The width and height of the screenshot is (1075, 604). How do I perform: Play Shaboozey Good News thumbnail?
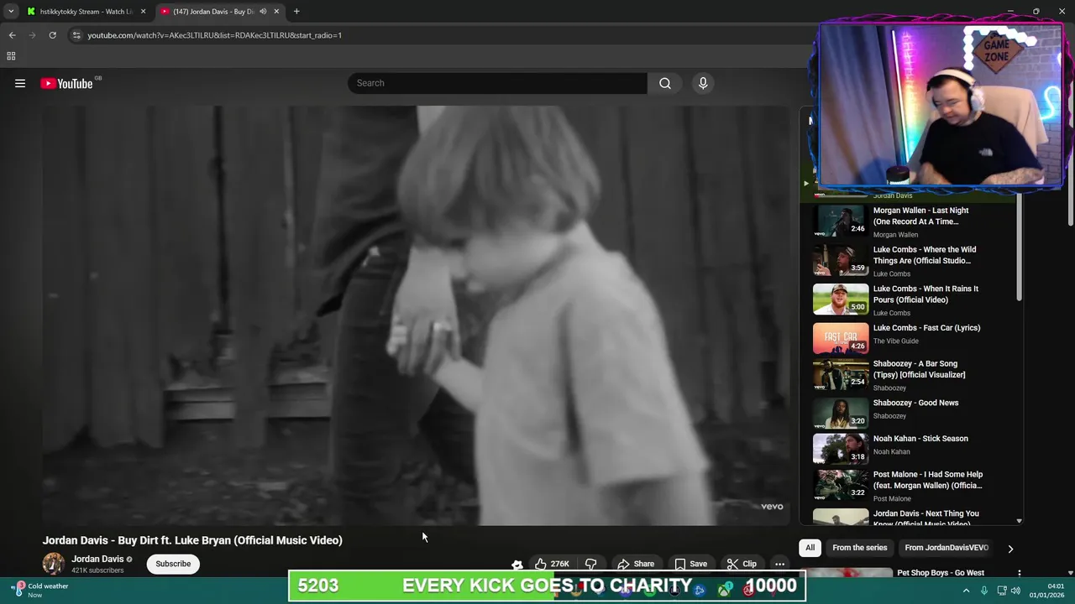coord(841,413)
